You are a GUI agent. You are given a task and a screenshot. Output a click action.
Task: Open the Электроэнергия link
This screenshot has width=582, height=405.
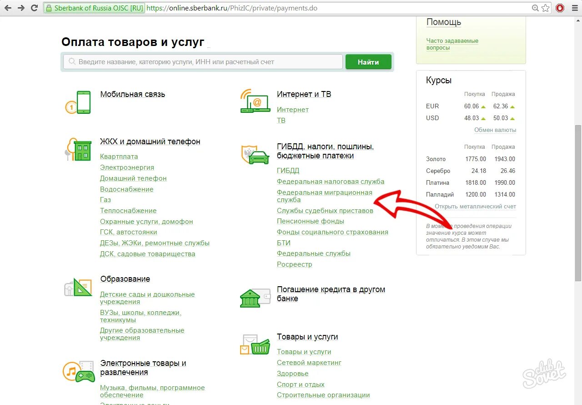(x=127, y=167)
